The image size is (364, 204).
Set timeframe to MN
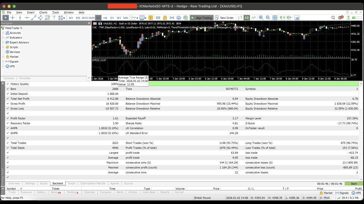point(126,18)
